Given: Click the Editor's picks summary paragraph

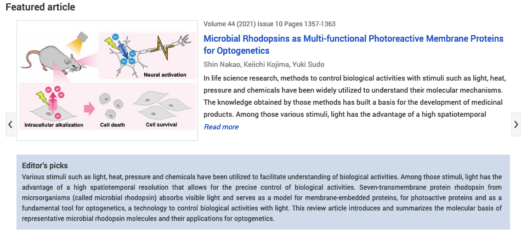Looking at the screenshot, I should click(262, 197).
